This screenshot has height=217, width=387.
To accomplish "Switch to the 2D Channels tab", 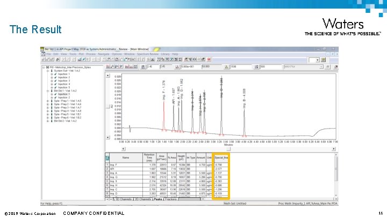I will pyautogui.click(x=142, y=199).
